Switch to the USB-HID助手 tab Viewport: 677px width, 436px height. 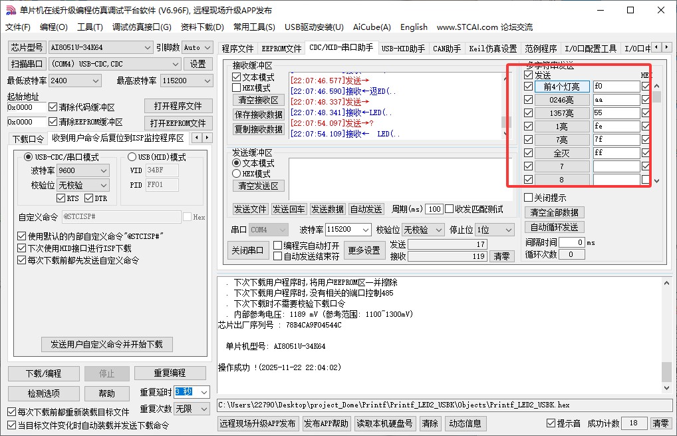pos(402,47)
